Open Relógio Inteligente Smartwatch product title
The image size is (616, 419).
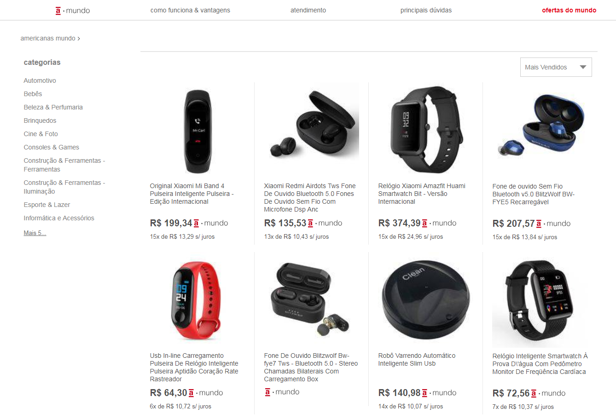[x=540, y=364]
